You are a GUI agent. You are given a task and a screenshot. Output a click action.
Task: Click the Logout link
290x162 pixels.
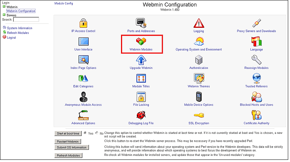click(x=11, y=38)
